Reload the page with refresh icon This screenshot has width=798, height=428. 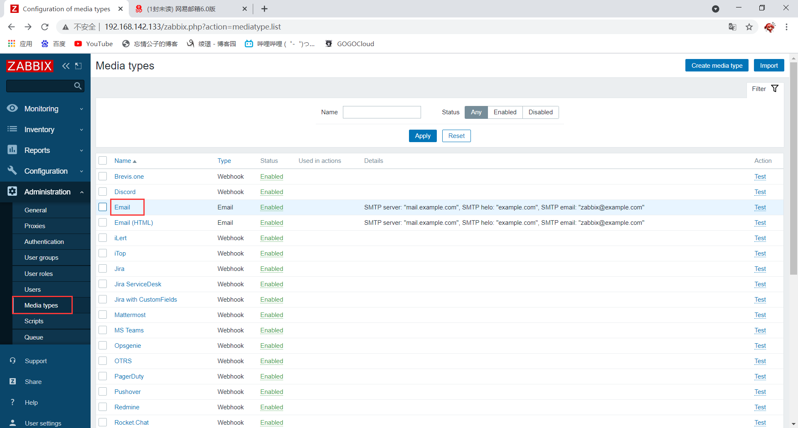(45, 27)
